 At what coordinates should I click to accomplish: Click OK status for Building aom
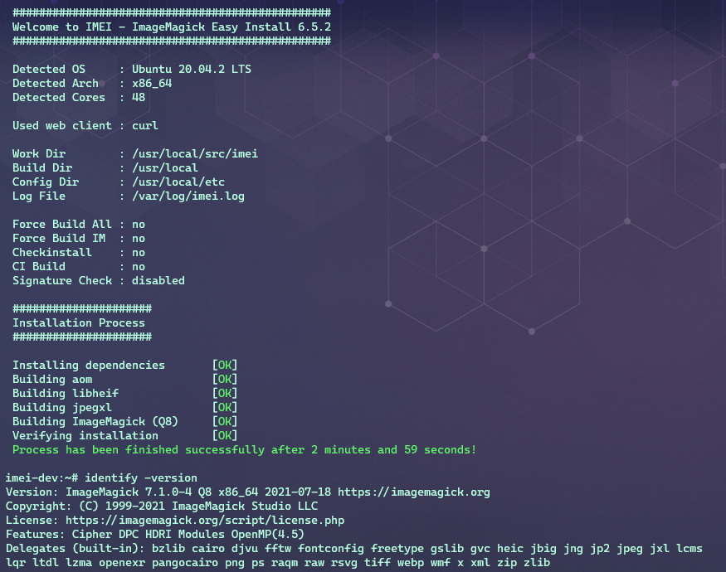225,379
